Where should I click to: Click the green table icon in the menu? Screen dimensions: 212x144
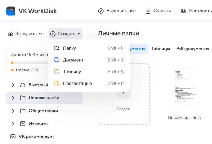57,72
